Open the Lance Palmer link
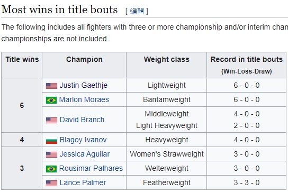Viewport: 288px width, 192px height. click(83, 182)
